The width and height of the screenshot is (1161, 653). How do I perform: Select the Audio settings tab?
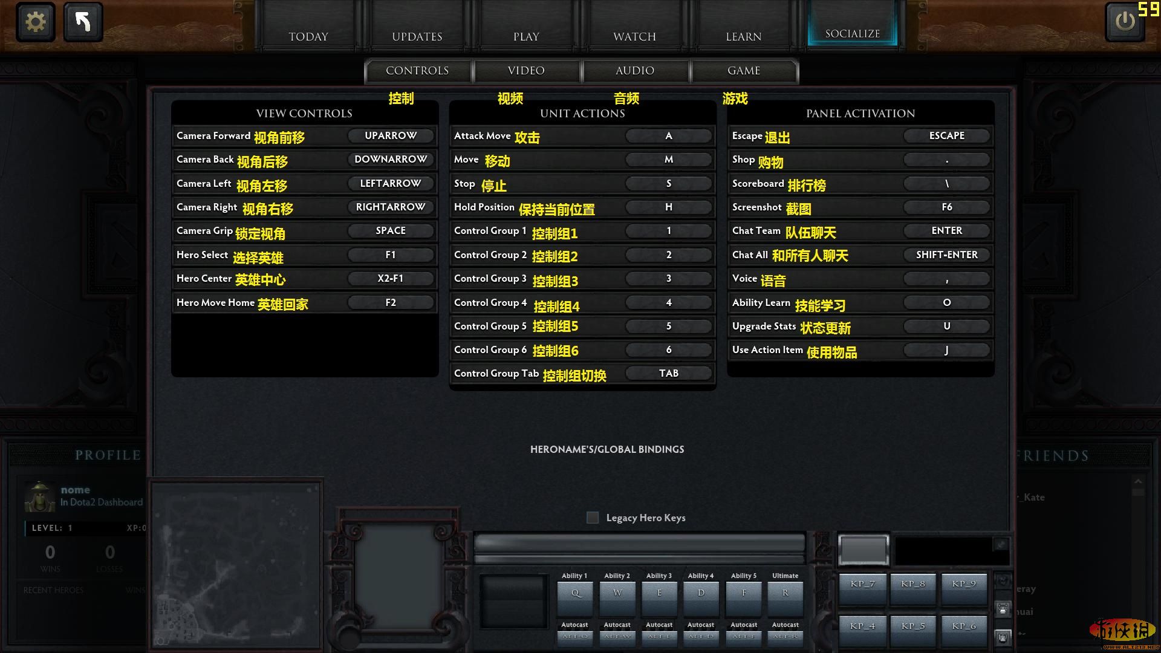click(635, 70)
